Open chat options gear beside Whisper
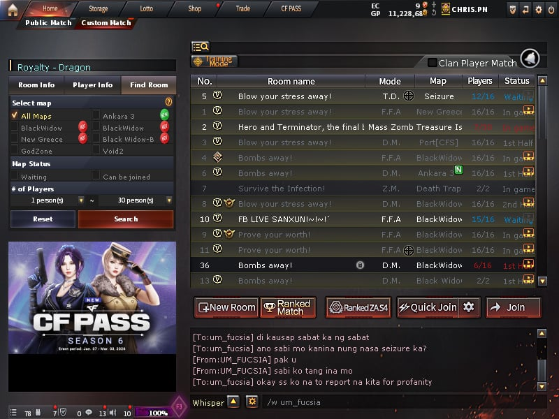The width and height of the screenshot is (559, 419). (x=252, y=402)
